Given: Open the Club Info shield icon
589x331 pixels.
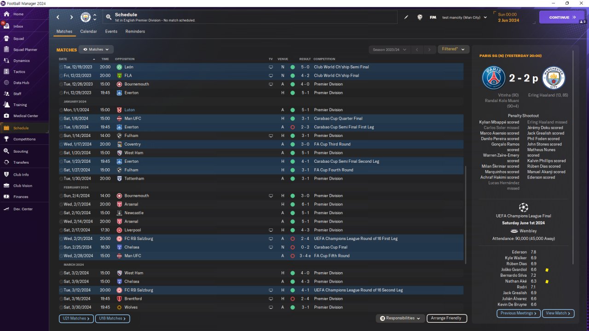Looking at the screenshot, I should coord(6,175).
